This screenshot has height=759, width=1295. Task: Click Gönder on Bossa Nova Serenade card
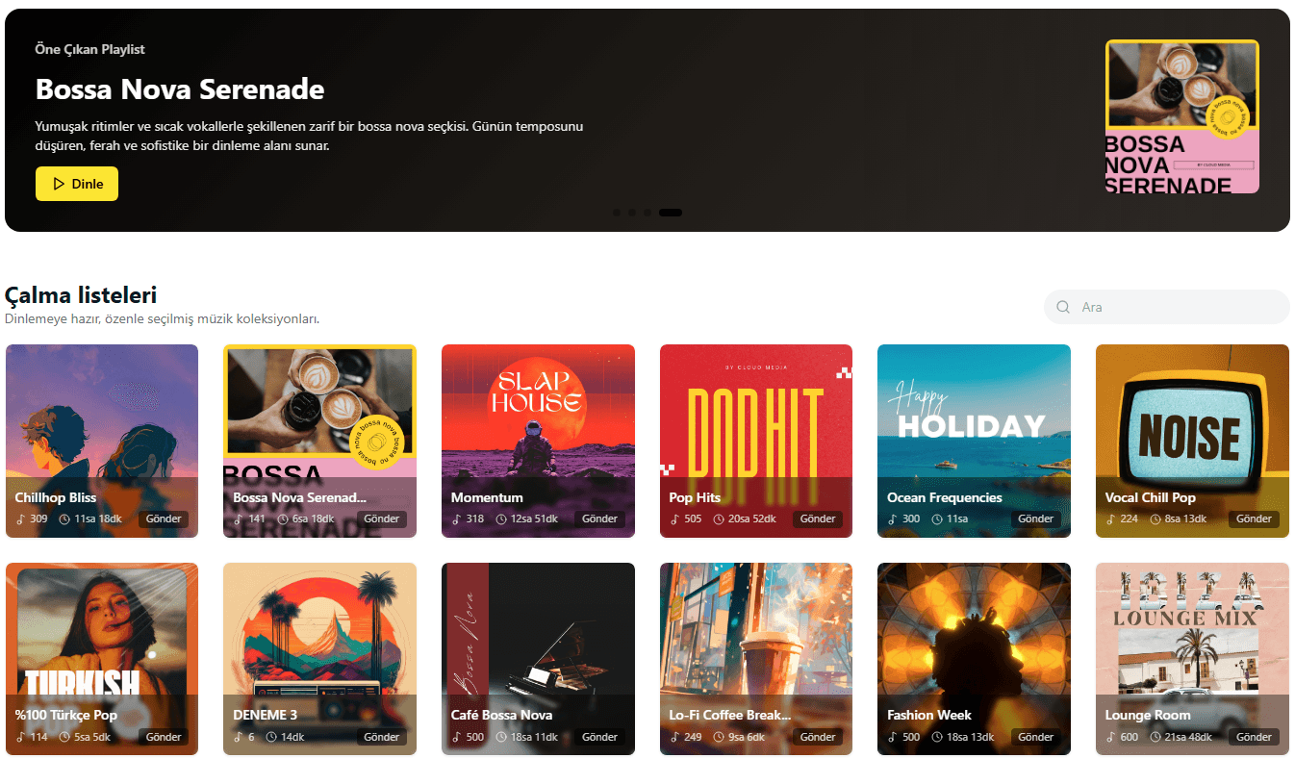coord(382,519)
